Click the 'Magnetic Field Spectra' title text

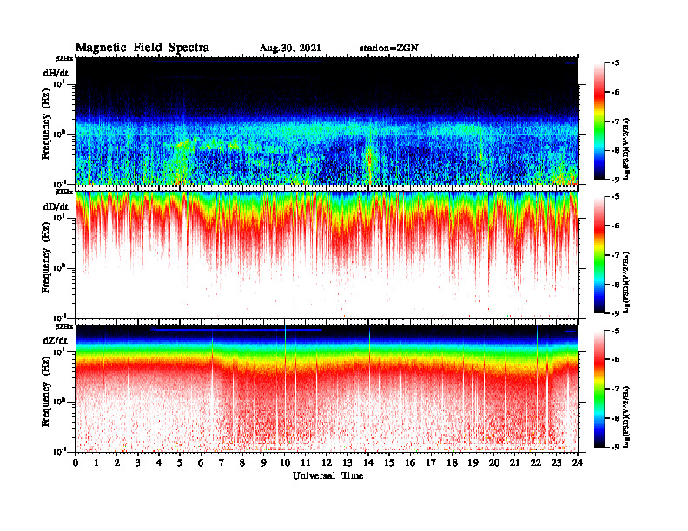142,48
